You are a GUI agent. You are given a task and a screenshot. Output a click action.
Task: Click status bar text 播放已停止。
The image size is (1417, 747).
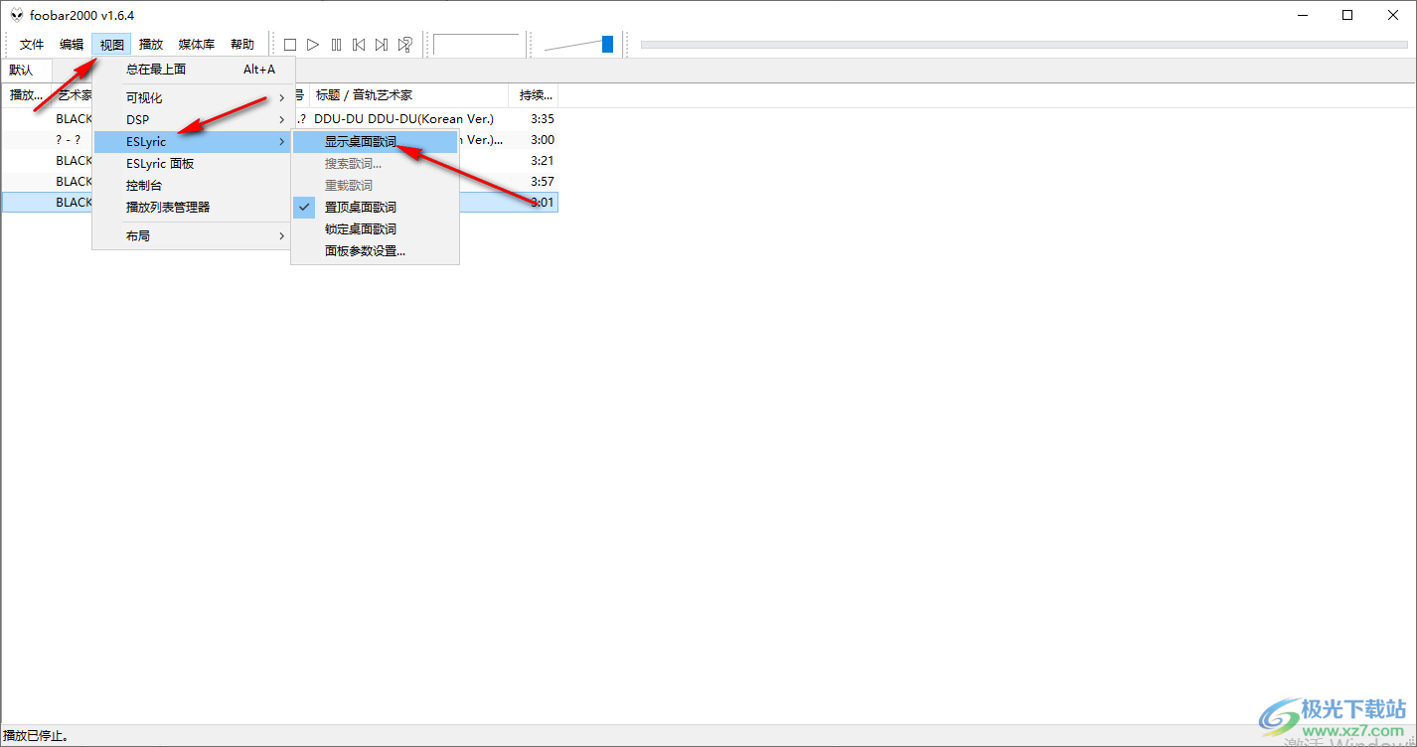[36, 736]
